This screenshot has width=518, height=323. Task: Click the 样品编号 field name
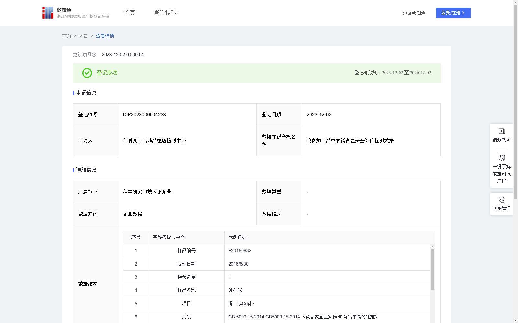click(186, 251)
